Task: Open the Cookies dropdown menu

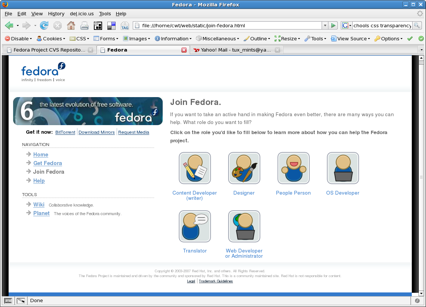Action: click(51, 38)
